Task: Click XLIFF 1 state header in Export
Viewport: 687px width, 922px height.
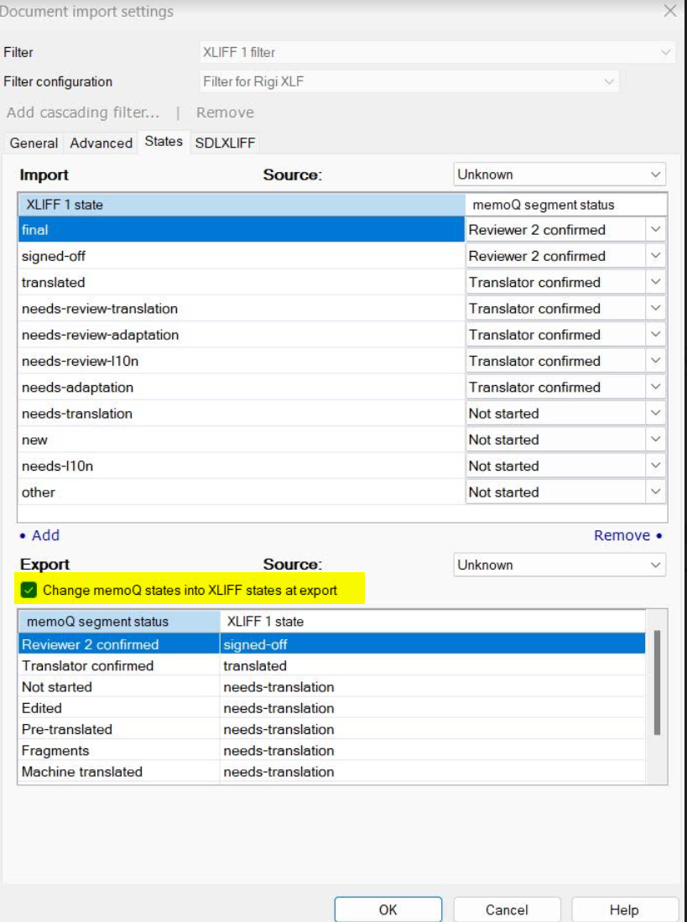Action: click(433, 622)
